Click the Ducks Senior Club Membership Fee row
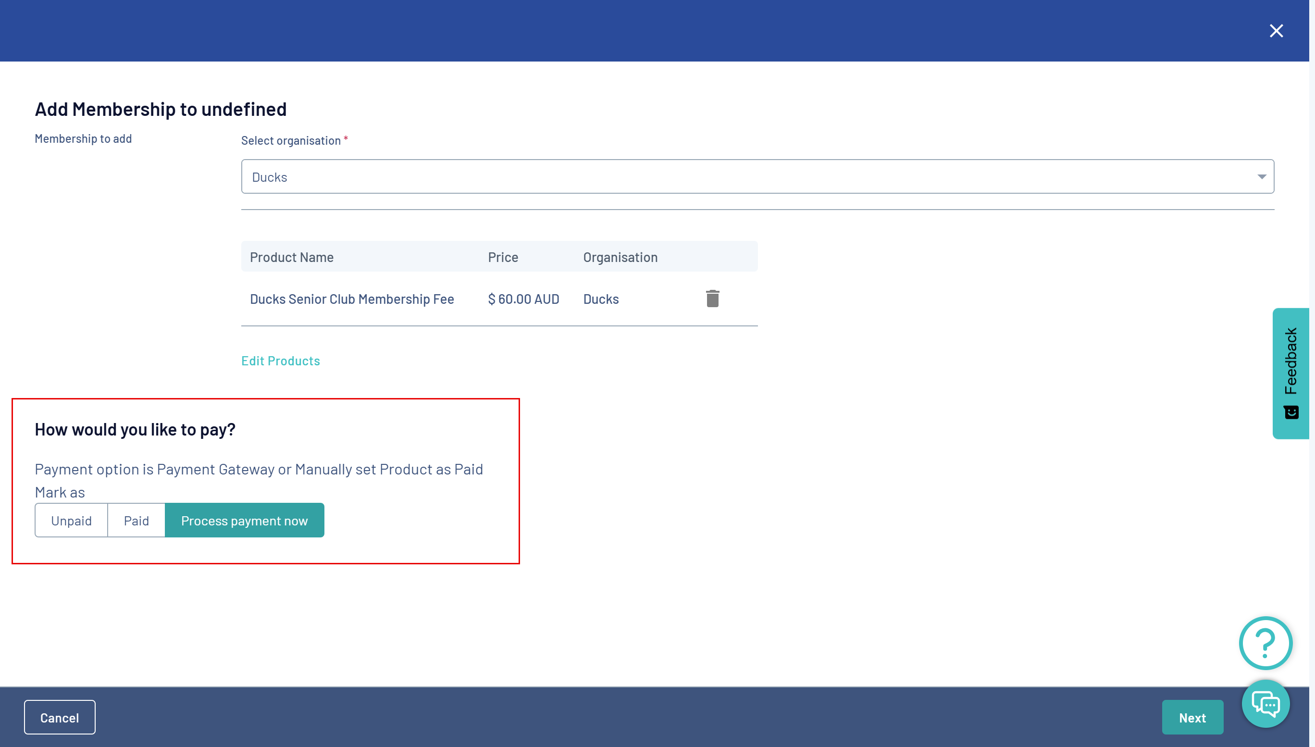This screenshot has width=1315, height=747. click(352, 299)
